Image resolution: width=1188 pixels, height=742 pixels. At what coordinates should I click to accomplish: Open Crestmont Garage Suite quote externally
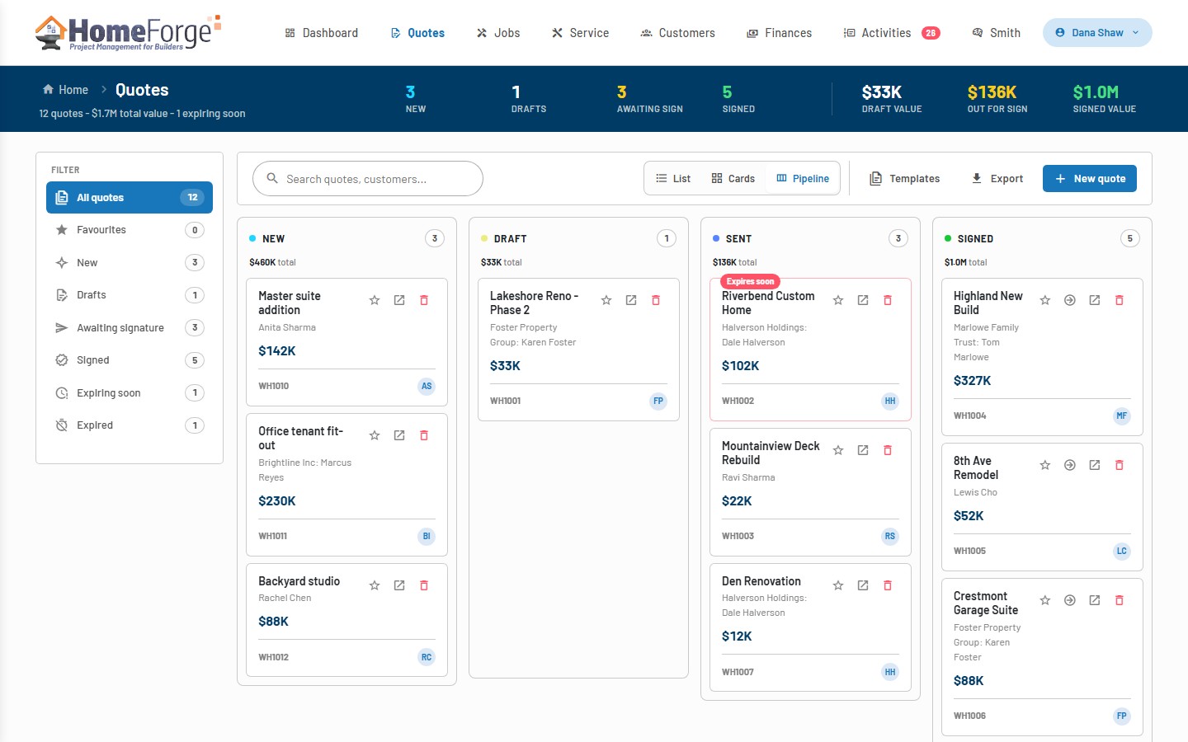[1095, 600]
